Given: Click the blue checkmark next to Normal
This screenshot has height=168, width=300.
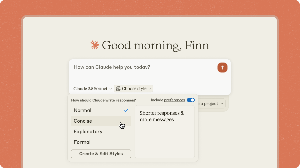Looking at the screenshot, I should (126, 110).
